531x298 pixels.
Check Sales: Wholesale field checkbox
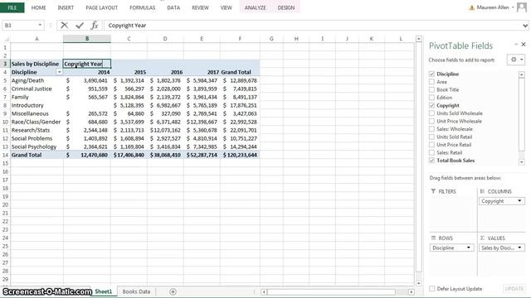click(431, 129)
